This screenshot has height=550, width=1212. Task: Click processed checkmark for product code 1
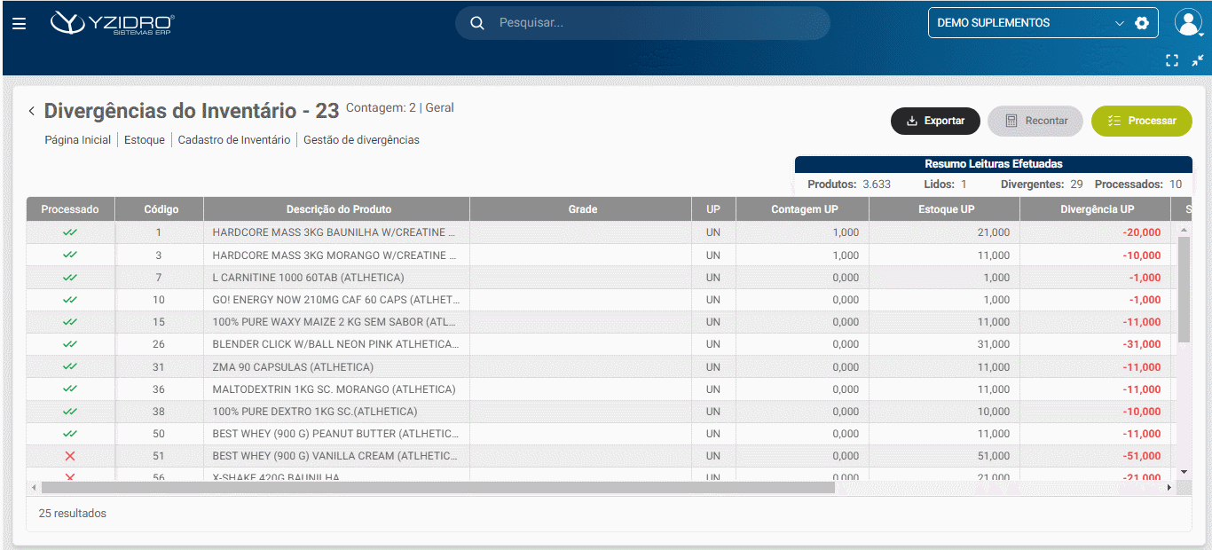(x=70, y=232)
